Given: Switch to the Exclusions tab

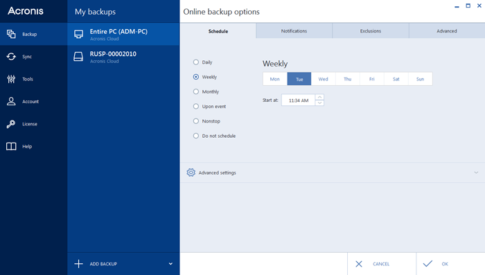Looking at the screenshot, I should click(x=371, y=31).
